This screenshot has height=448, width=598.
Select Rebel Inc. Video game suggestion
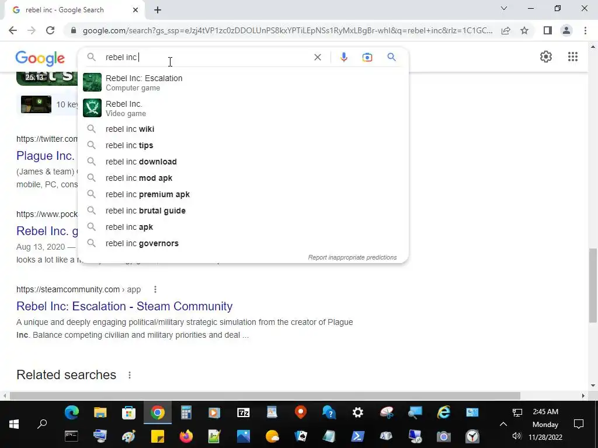[243, 108]
